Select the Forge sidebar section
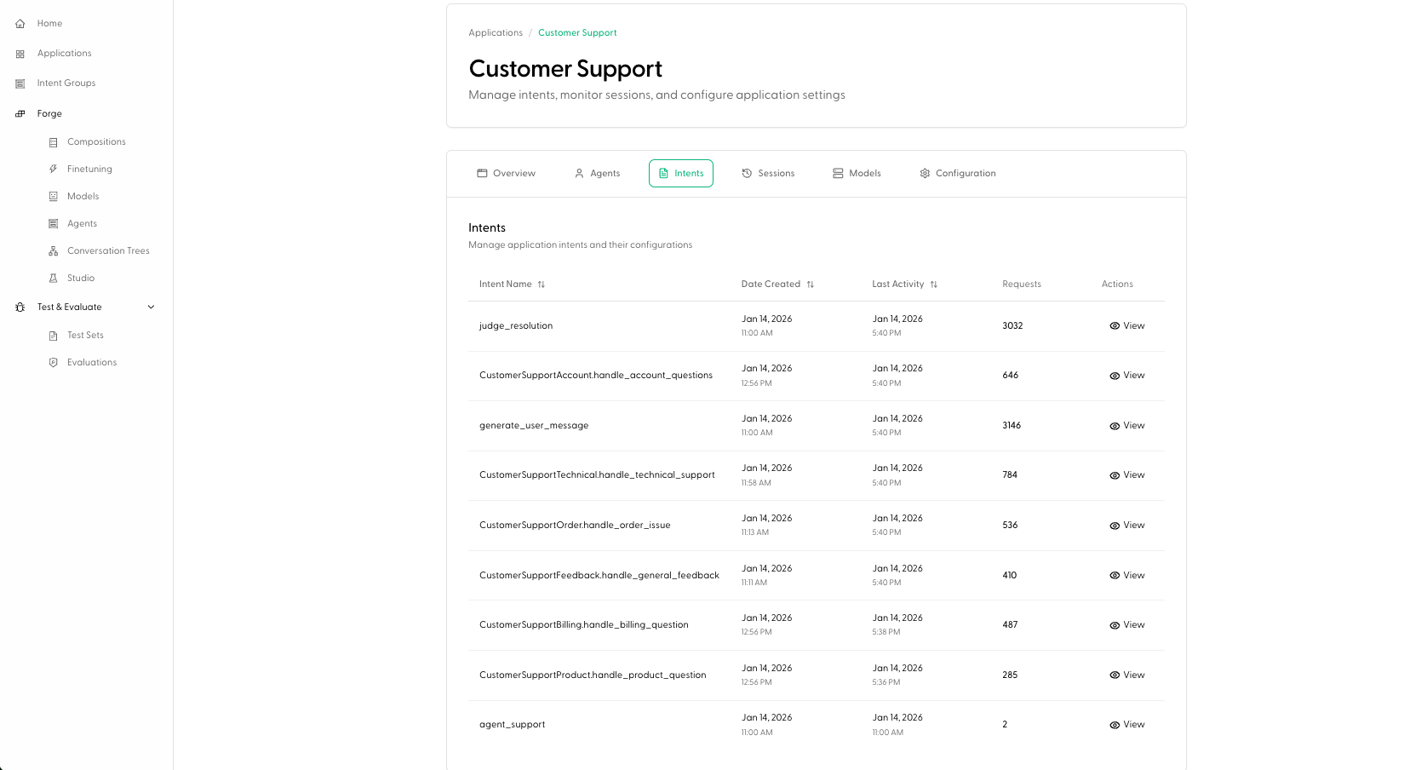 [x=49, y=114]
